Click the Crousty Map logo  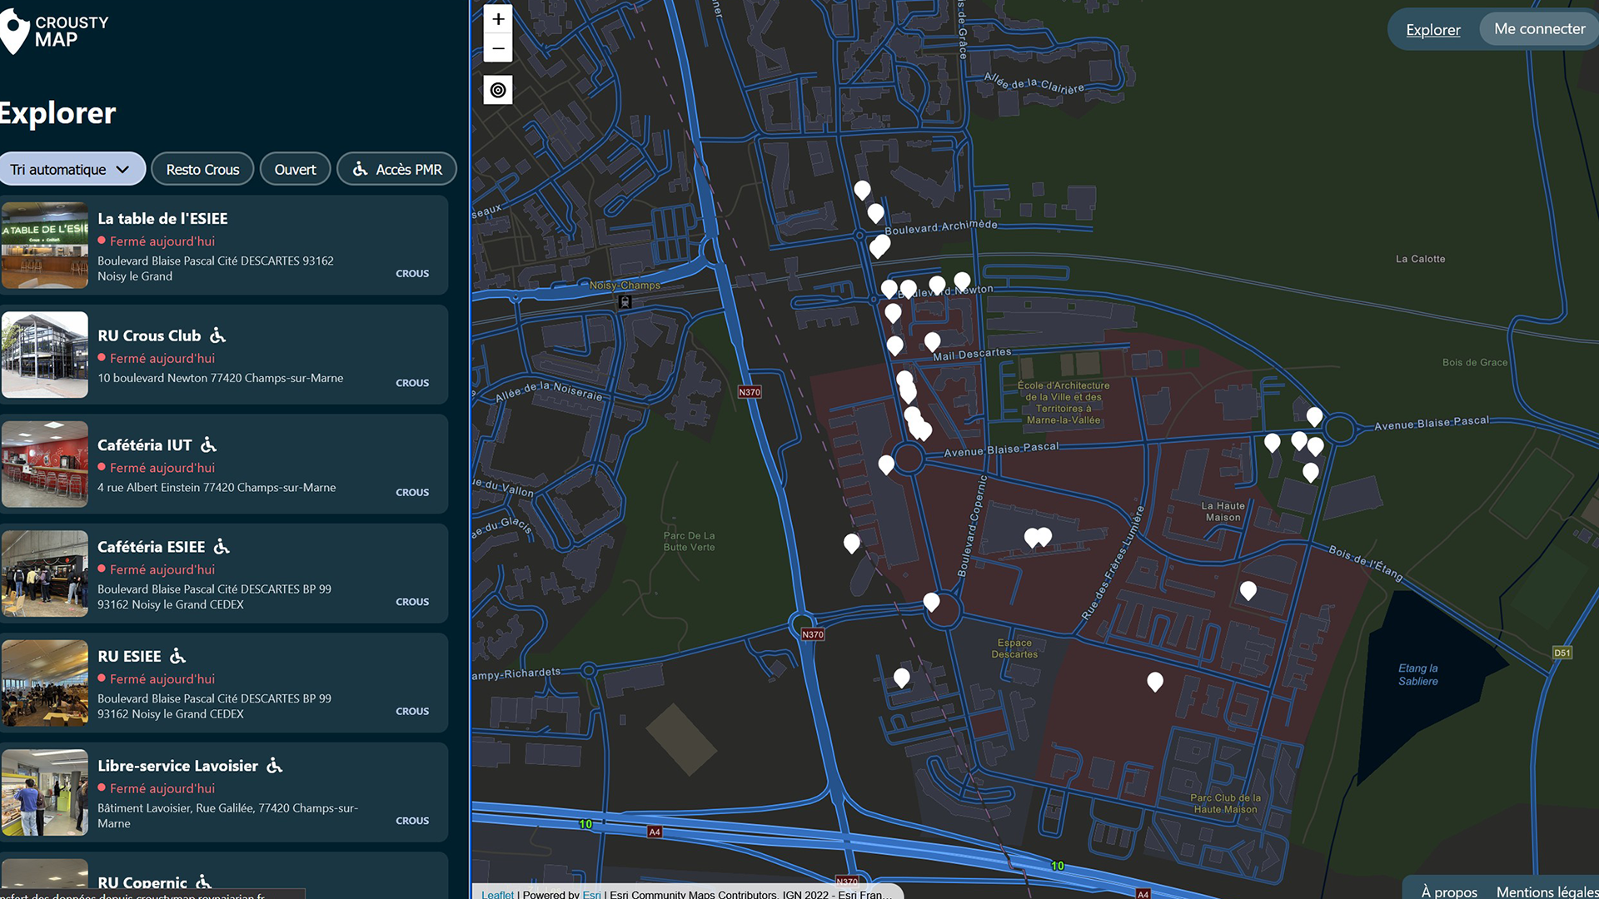pyautogui.click(x=55, y=32)
